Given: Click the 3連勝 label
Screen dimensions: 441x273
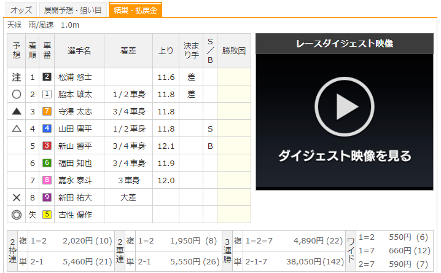Looking at the screenshot, I should pyautogui.click(x=227, y=251).
